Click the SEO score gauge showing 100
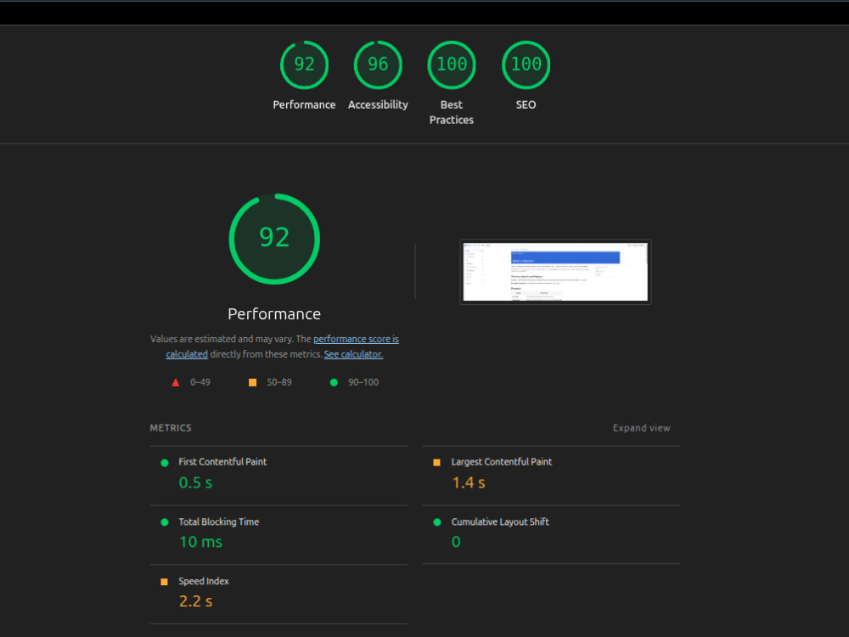This screenshot has height=637, width=849. click(526, 65)
